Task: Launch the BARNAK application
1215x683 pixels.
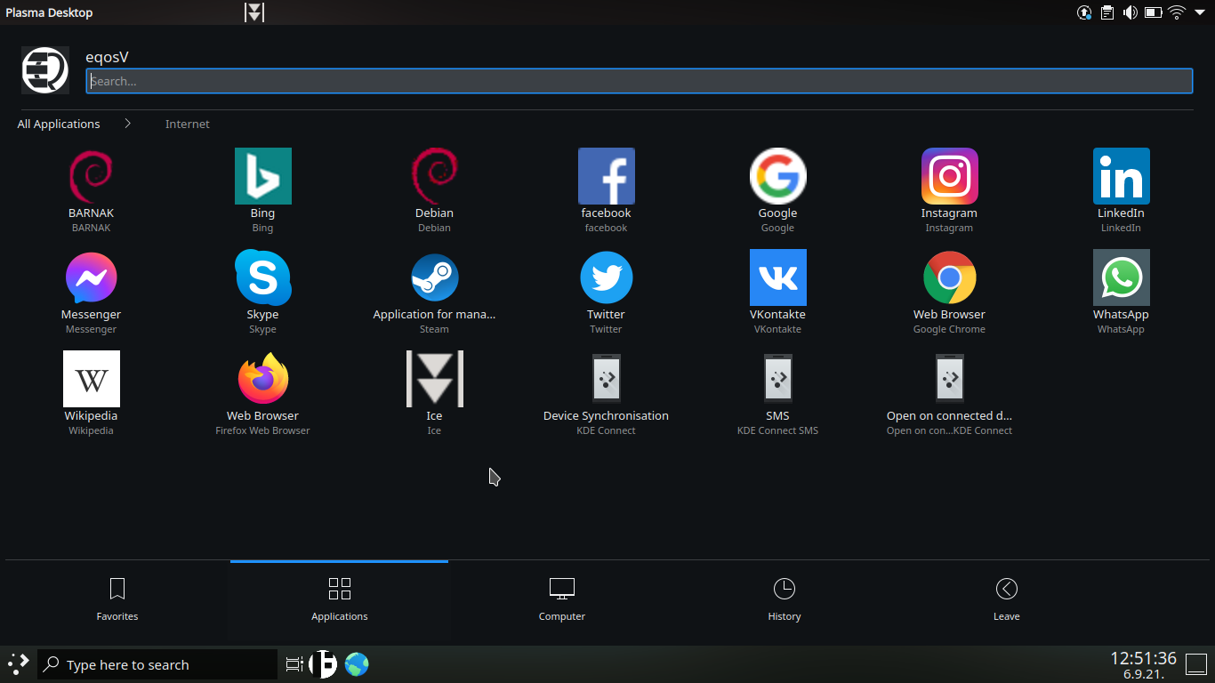Action: click(x=91, y=190)
